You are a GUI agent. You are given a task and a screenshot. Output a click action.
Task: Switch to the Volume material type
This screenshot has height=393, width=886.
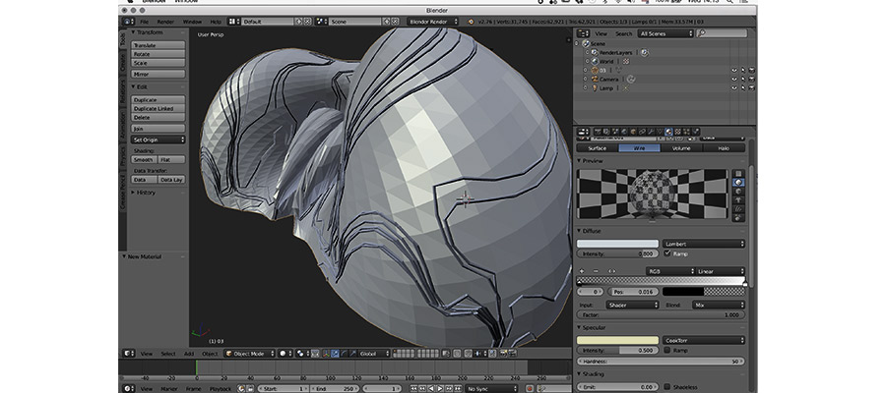coord(682,148)
